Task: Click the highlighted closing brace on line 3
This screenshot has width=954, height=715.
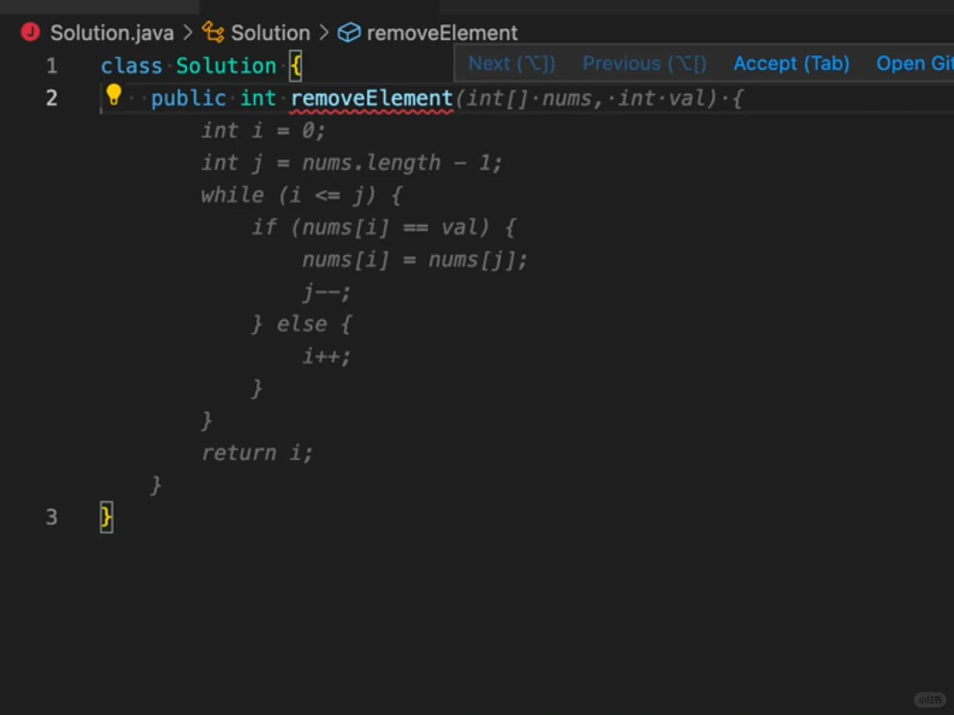Action: 106,517
